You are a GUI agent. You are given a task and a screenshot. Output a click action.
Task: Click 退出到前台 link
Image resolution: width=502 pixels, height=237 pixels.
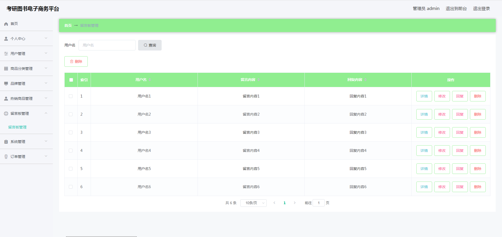click(456, 8)
